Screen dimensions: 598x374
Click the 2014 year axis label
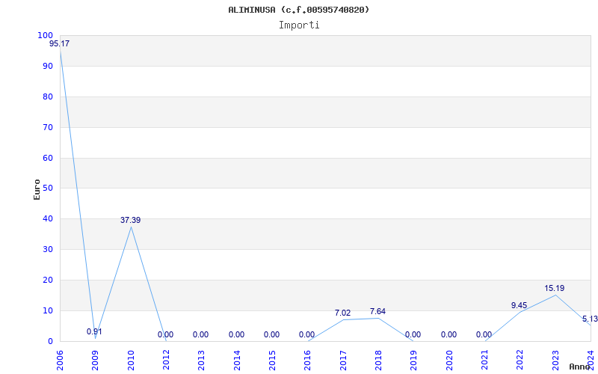[237, 361]
